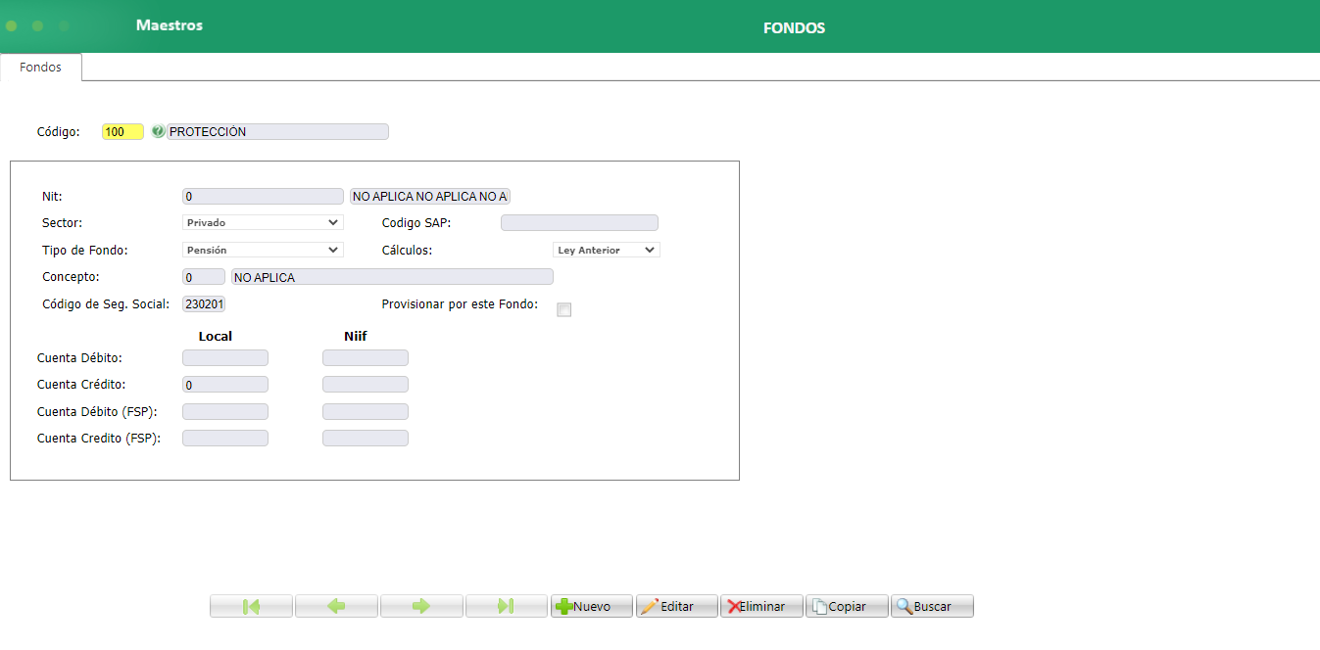Image resolution: width=1320 pixels, height=650 pixels.
Task: Click the Niif Cuenta Credito (FSP) field
Action: [366, 439]
